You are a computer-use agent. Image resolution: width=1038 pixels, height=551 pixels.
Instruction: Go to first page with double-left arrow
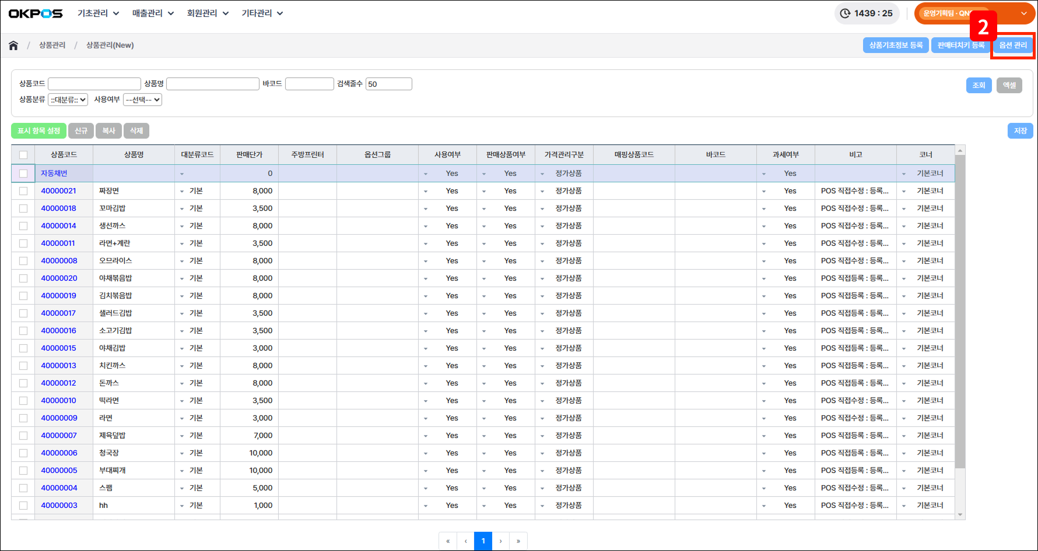(x=448, y=541)
